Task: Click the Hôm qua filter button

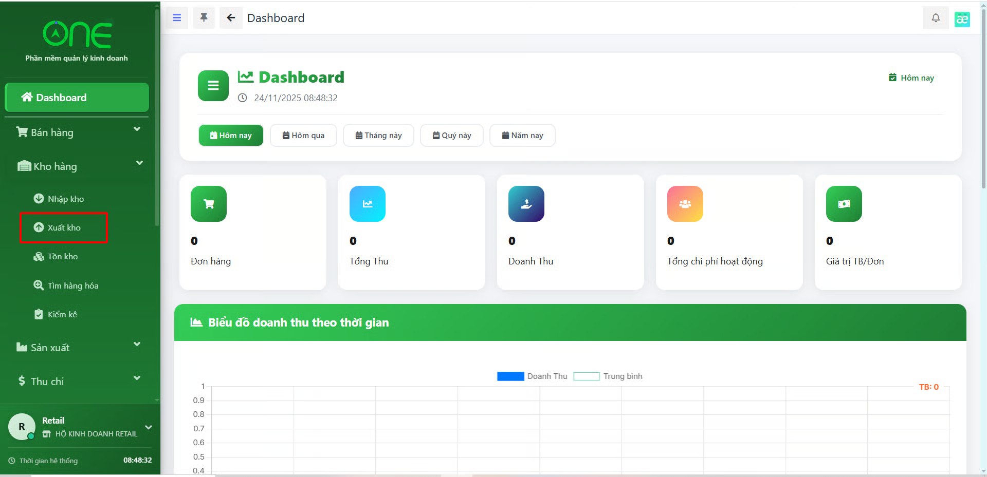Action: (x=303, y=136)
